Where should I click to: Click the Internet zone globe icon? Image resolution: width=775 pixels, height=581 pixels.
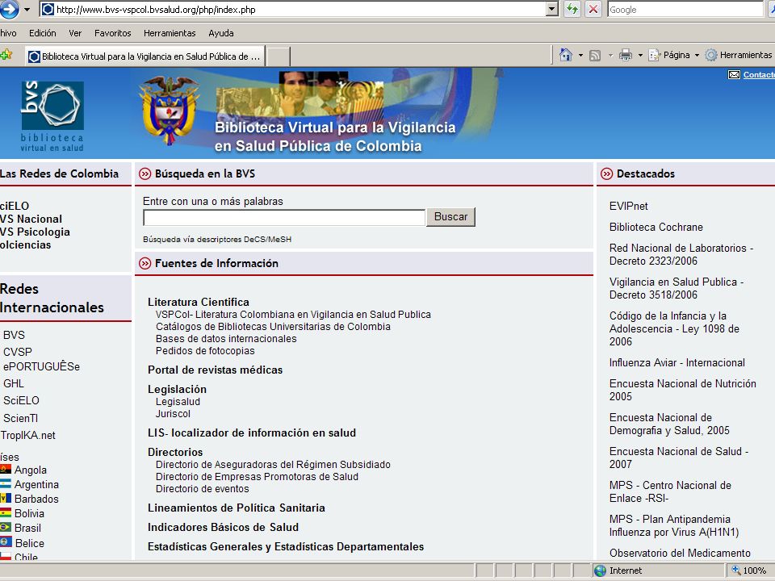point(600,571)
